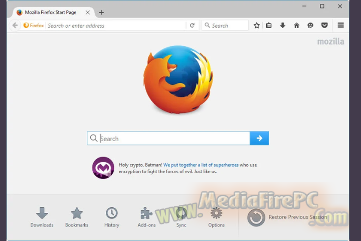The width and height of the screenshot is (361, 241).
Task: Focus the address bar field
Action: click(116, 26)
